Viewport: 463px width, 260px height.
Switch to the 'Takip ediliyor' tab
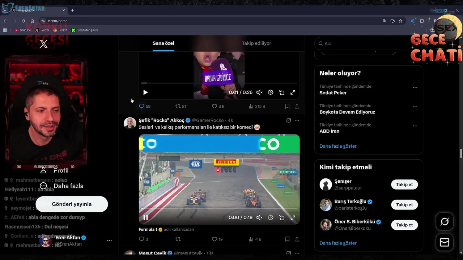[256, 43]
